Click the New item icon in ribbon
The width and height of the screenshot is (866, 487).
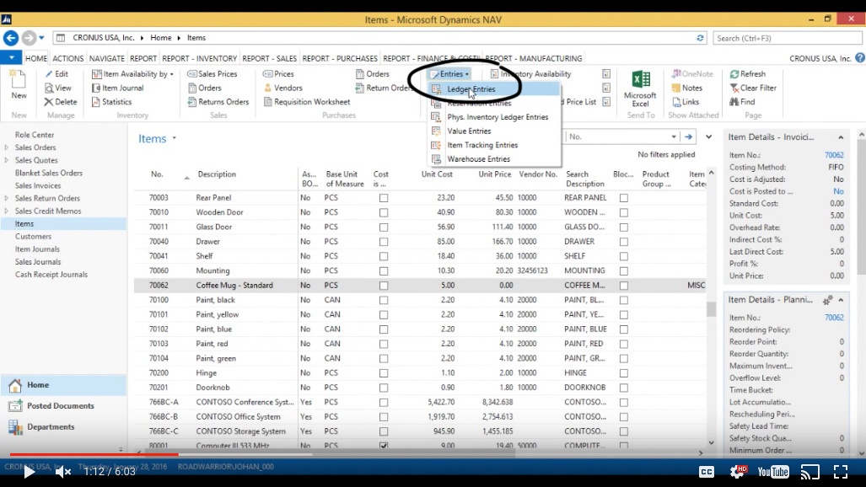pyautogui.click(x=19, y=84)
